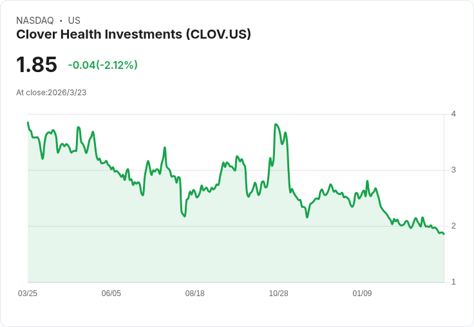
Task: Click the y-axis label 1
Action: (x=453, y=282)
